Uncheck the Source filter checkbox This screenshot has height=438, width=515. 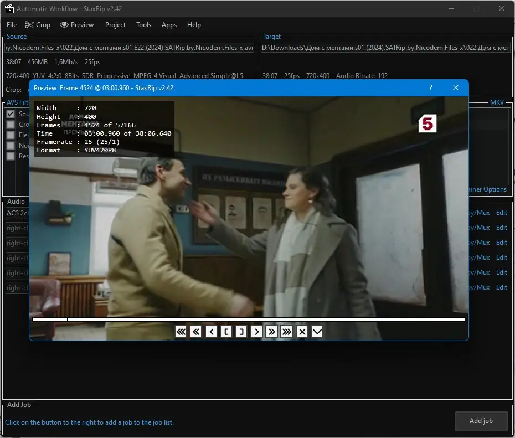pyautogui.click(x=11, y=114)
